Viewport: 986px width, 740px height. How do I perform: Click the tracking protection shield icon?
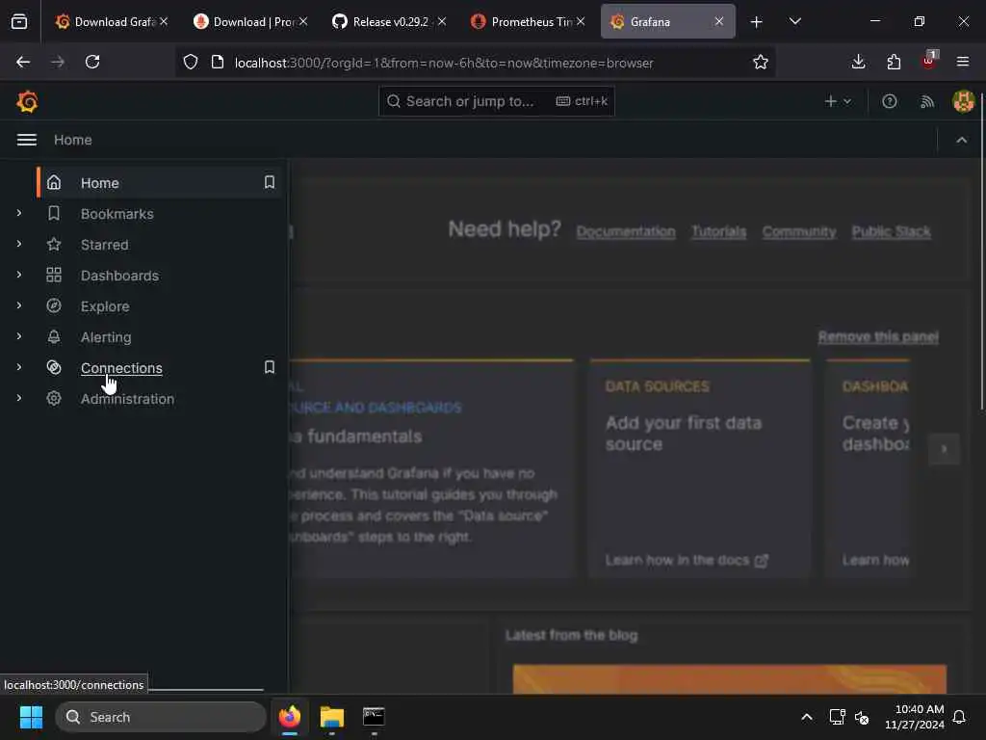coord(191,62)
